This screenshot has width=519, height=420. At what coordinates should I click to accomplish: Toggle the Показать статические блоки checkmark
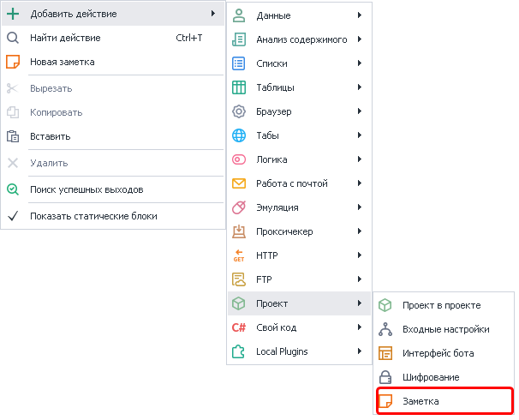13,216
